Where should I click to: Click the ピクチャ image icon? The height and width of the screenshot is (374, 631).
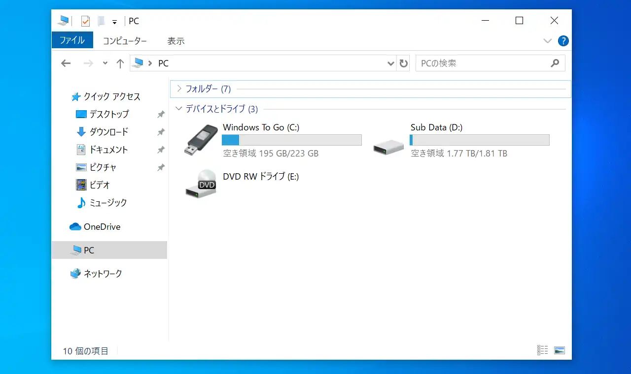tap(81, 167)
